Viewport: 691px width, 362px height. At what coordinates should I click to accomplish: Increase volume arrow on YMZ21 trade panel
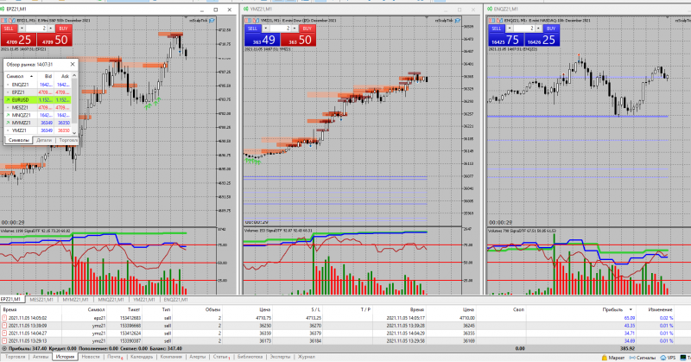tap(295, 29)
